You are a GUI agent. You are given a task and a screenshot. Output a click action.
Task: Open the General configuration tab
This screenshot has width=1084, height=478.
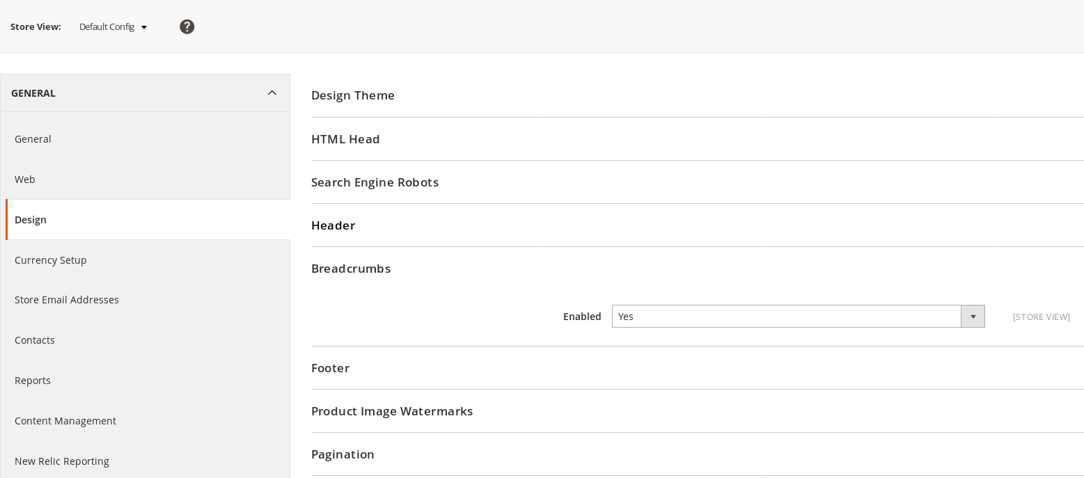[33, 139]
